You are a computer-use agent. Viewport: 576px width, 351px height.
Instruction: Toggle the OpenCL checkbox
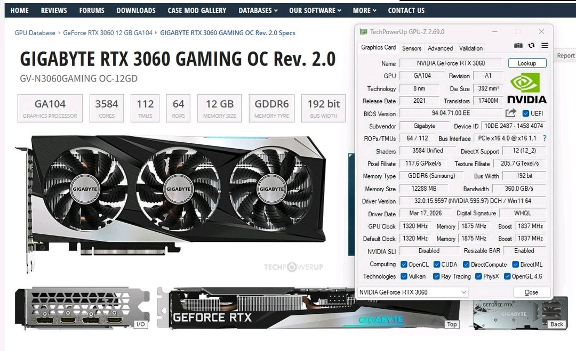click(x=404, y=264)
